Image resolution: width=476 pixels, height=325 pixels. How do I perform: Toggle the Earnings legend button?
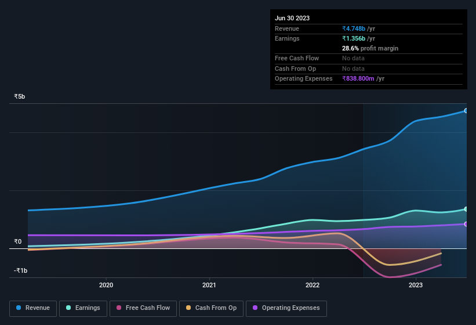point(83,308)
